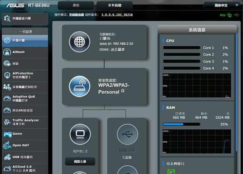Click the globe icon next to 网路 in sidebar

coord(7,64)
